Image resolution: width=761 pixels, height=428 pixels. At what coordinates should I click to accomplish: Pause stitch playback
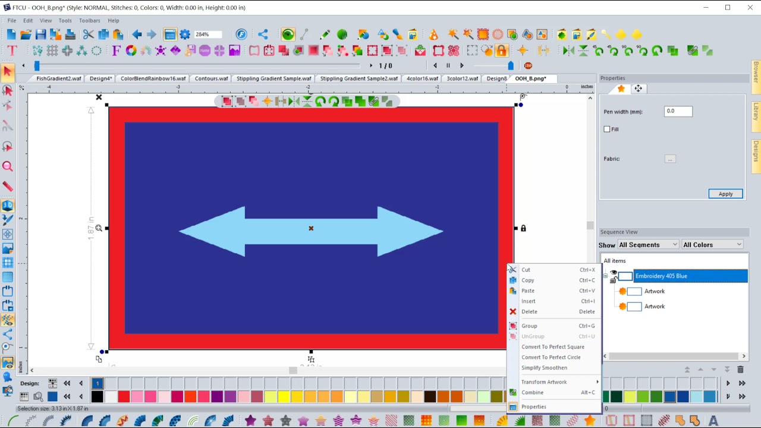[x=448, y=65]
